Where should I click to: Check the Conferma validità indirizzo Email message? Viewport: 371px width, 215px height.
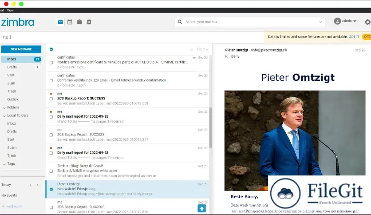coord(51,80)
